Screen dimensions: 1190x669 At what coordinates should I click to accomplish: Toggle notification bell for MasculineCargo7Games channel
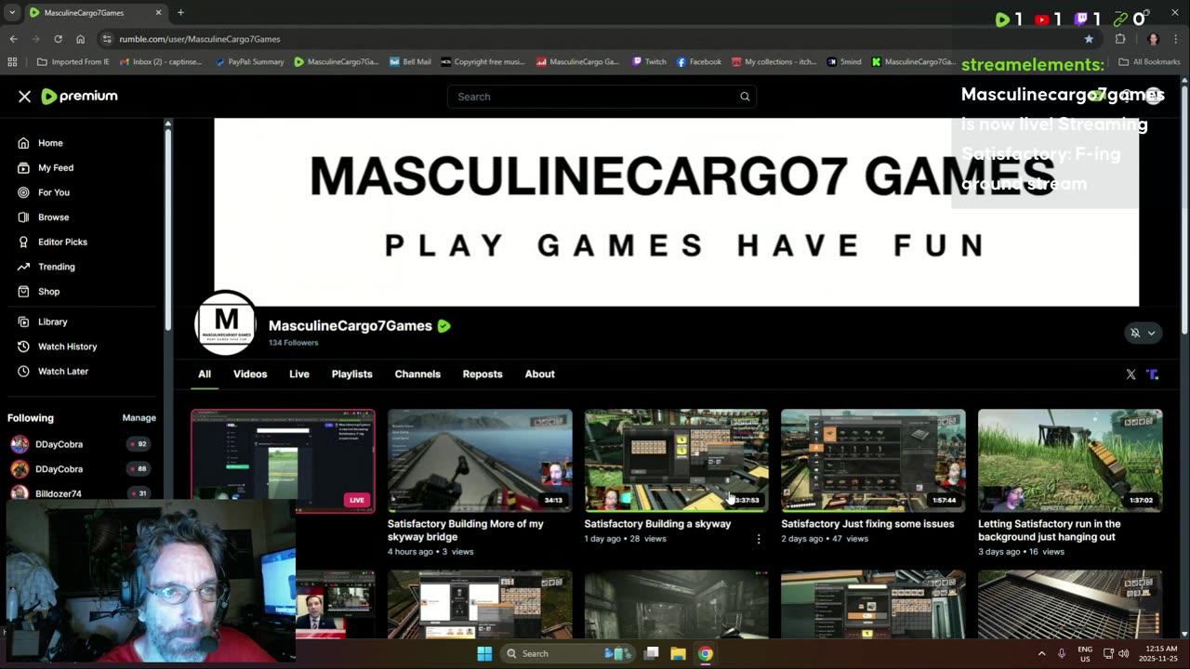(1135, 333)
